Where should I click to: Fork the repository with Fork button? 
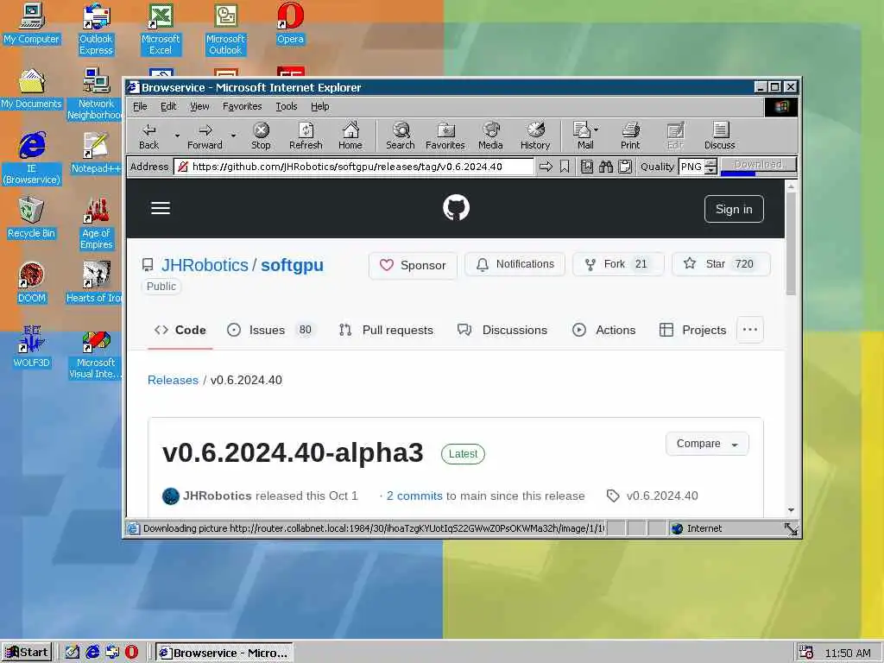[x=618, y=264]
